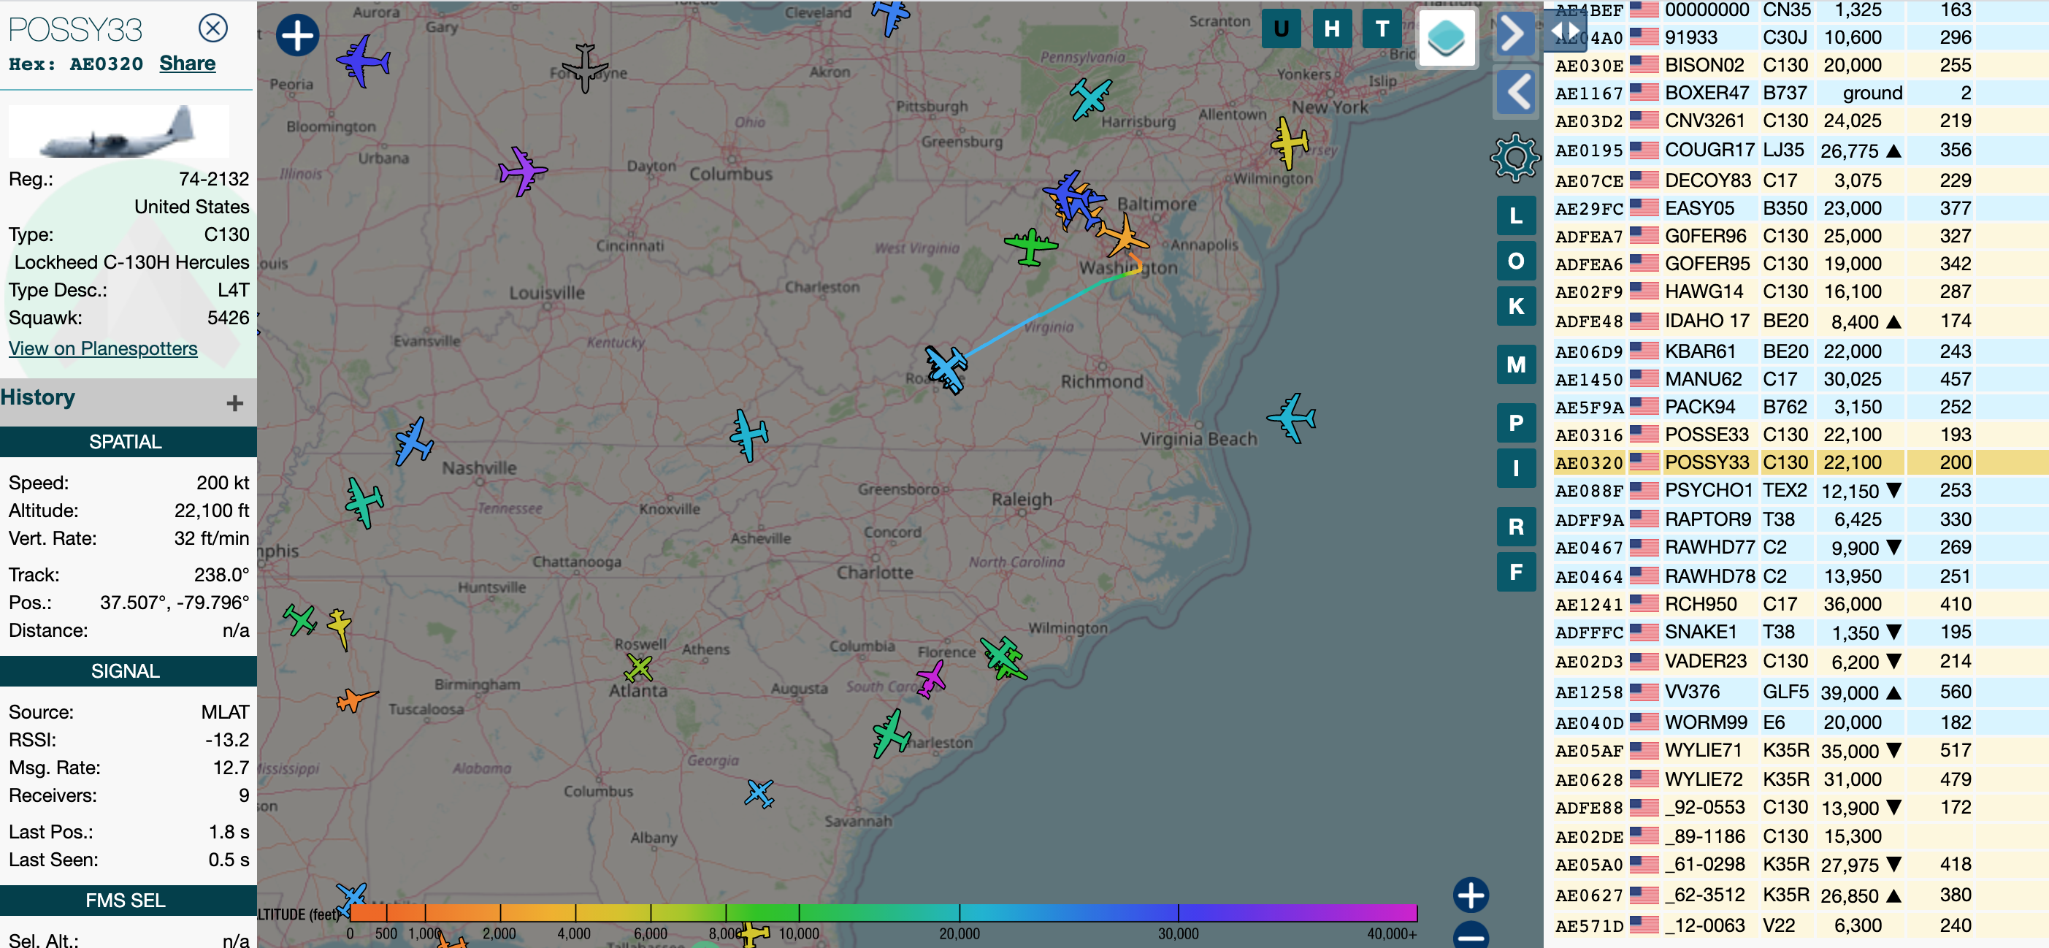Select the green aircraft left of the yellow helicopter
This screenshot has height=948, width=2049.
coord(301,619)
